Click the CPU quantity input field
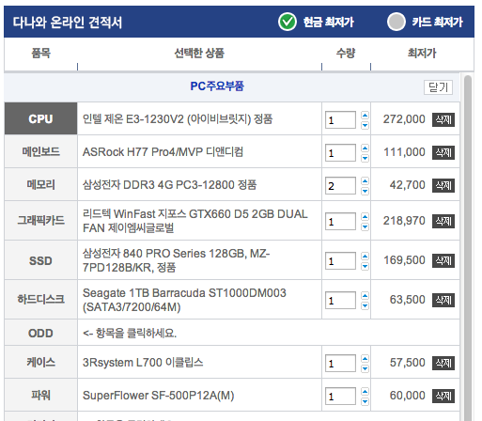The height and width of the screenshot is (421, 482). tap(340, 119)
